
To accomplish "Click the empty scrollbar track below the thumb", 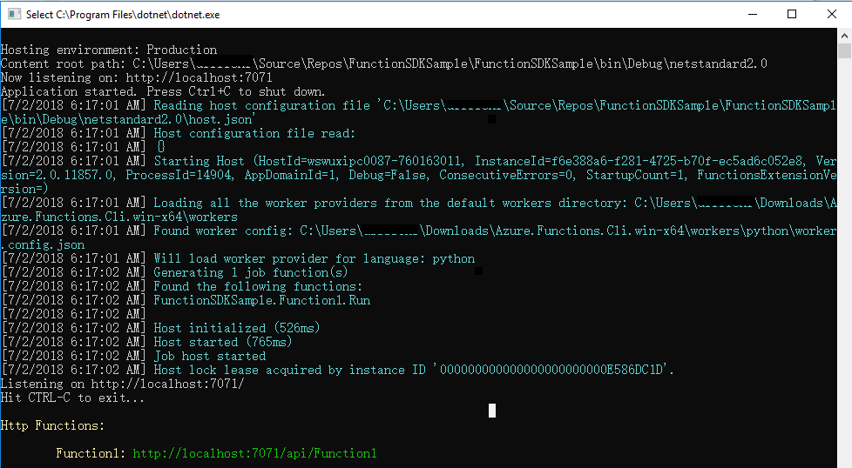I will 844,261.
